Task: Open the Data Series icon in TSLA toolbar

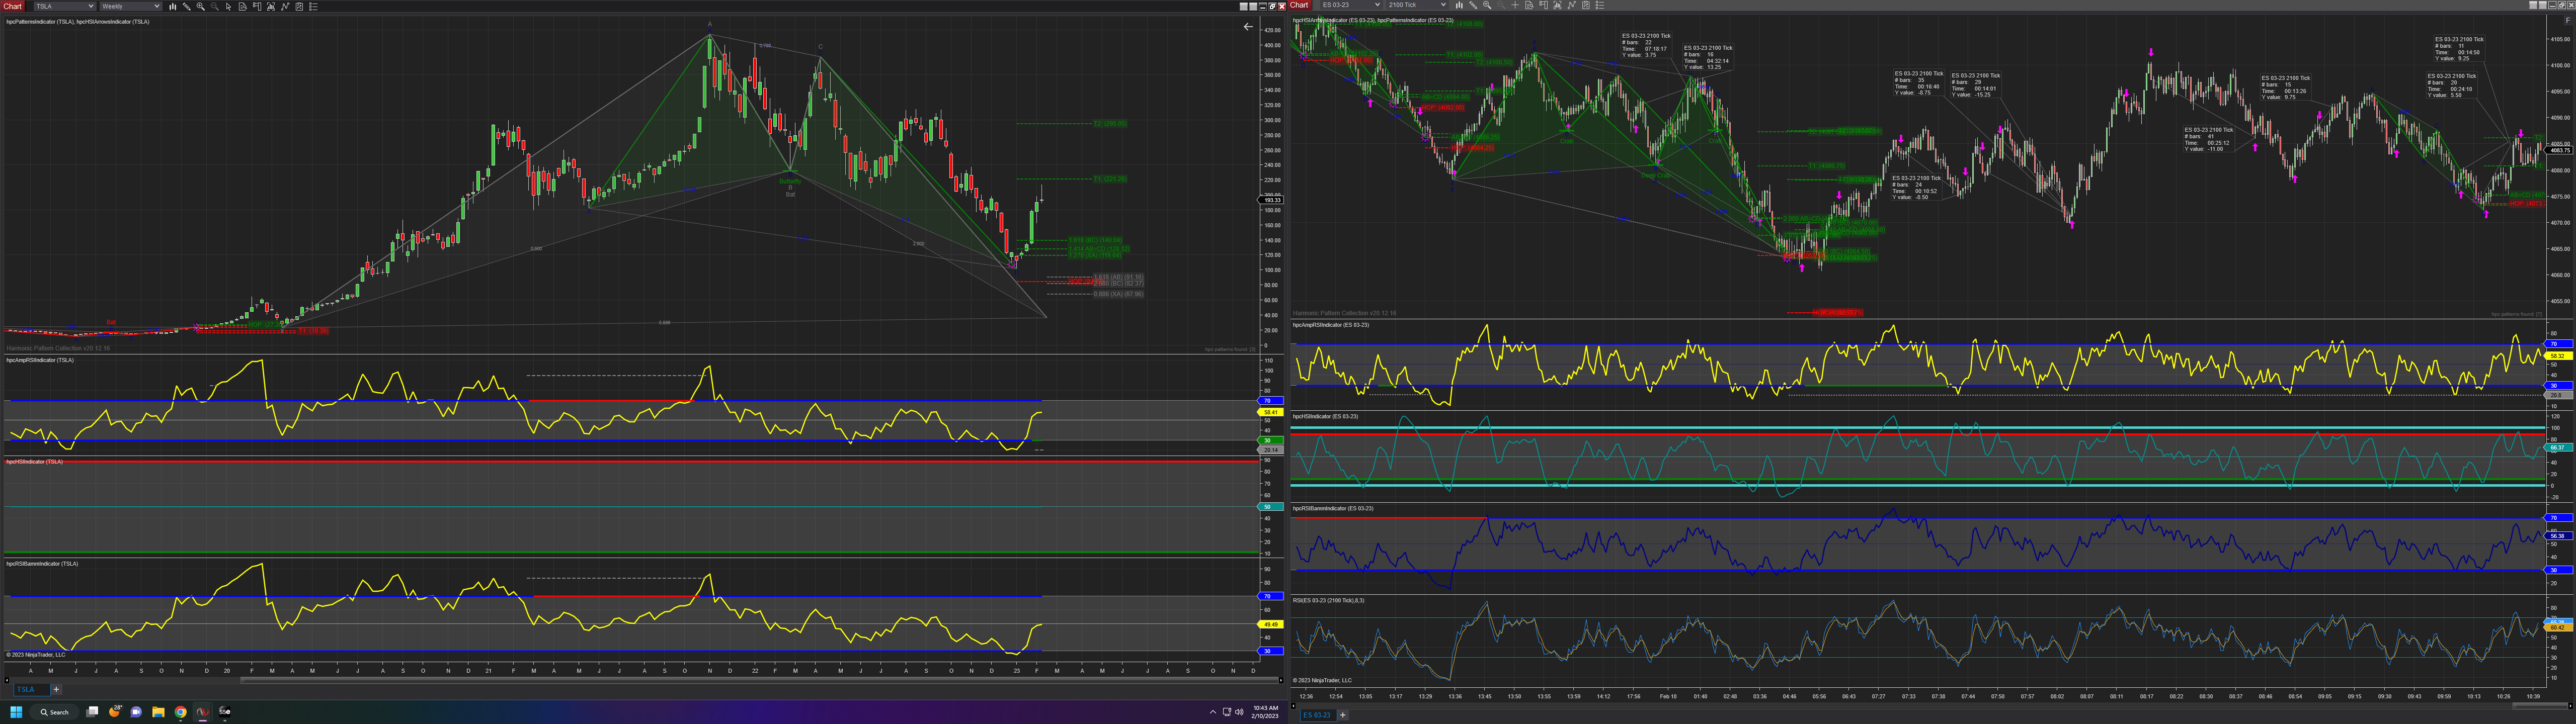Action: [x=271, y=6]
